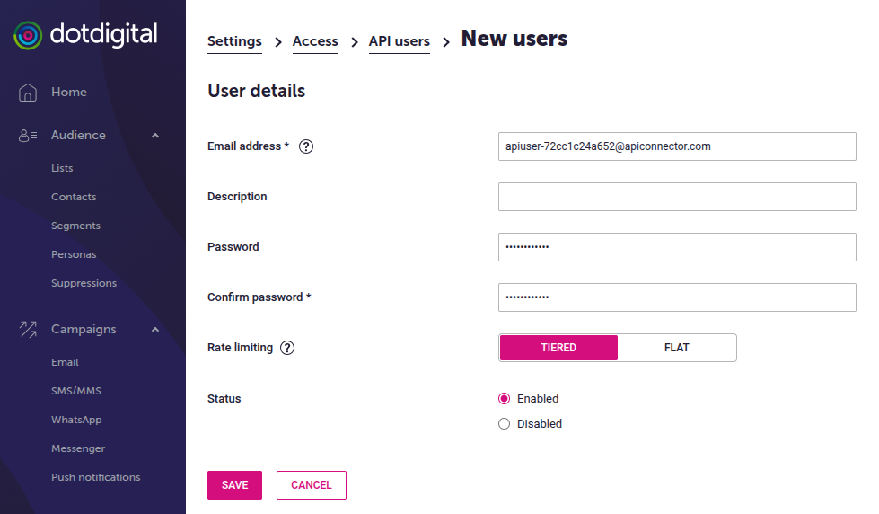The image size is (879, 514).
Task: Cancel creating the new user
Action: click(312, 485)
